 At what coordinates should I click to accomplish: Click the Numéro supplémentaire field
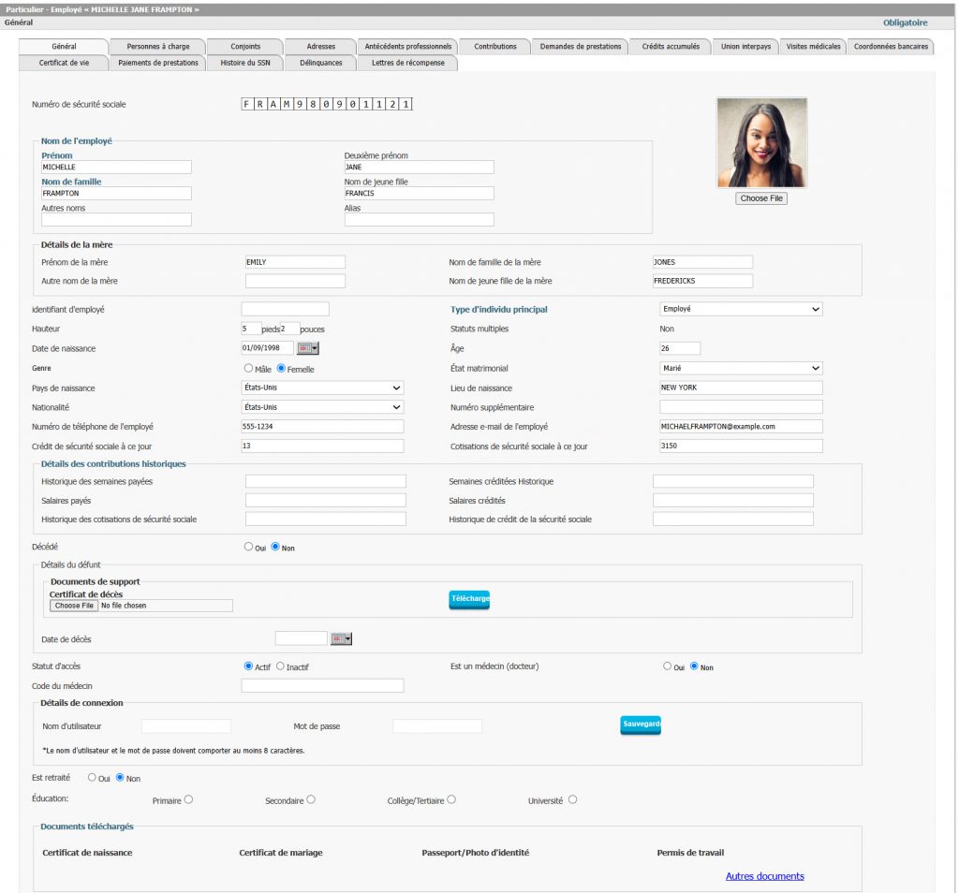(x=741, y=407)
